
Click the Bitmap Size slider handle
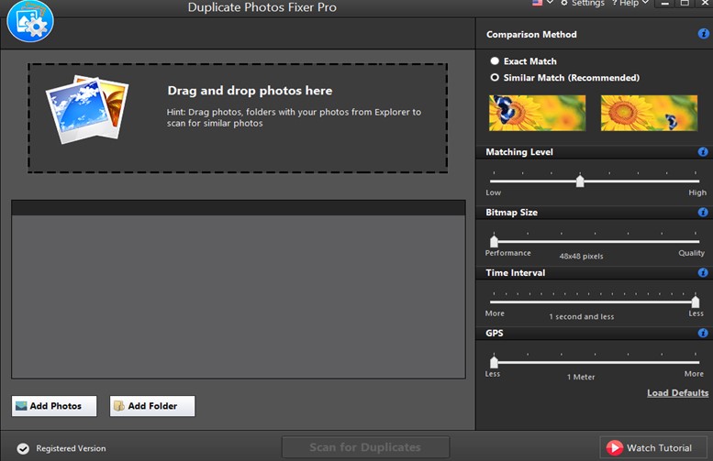[x=495, y=241]
